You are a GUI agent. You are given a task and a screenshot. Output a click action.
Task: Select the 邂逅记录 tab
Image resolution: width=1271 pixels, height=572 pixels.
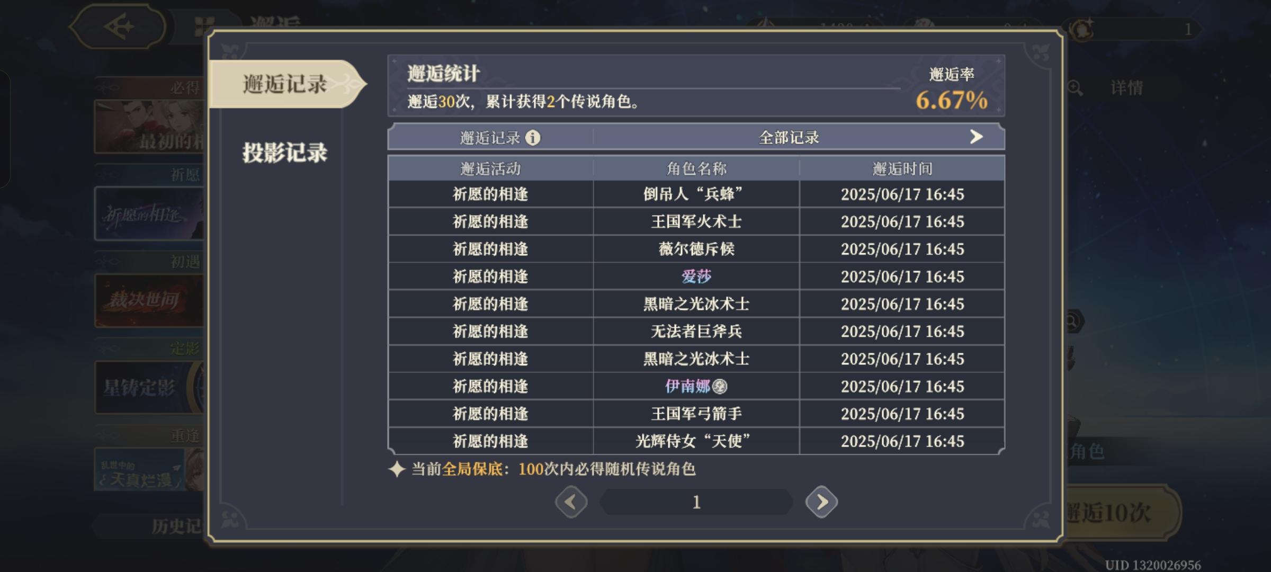point(286,84)
